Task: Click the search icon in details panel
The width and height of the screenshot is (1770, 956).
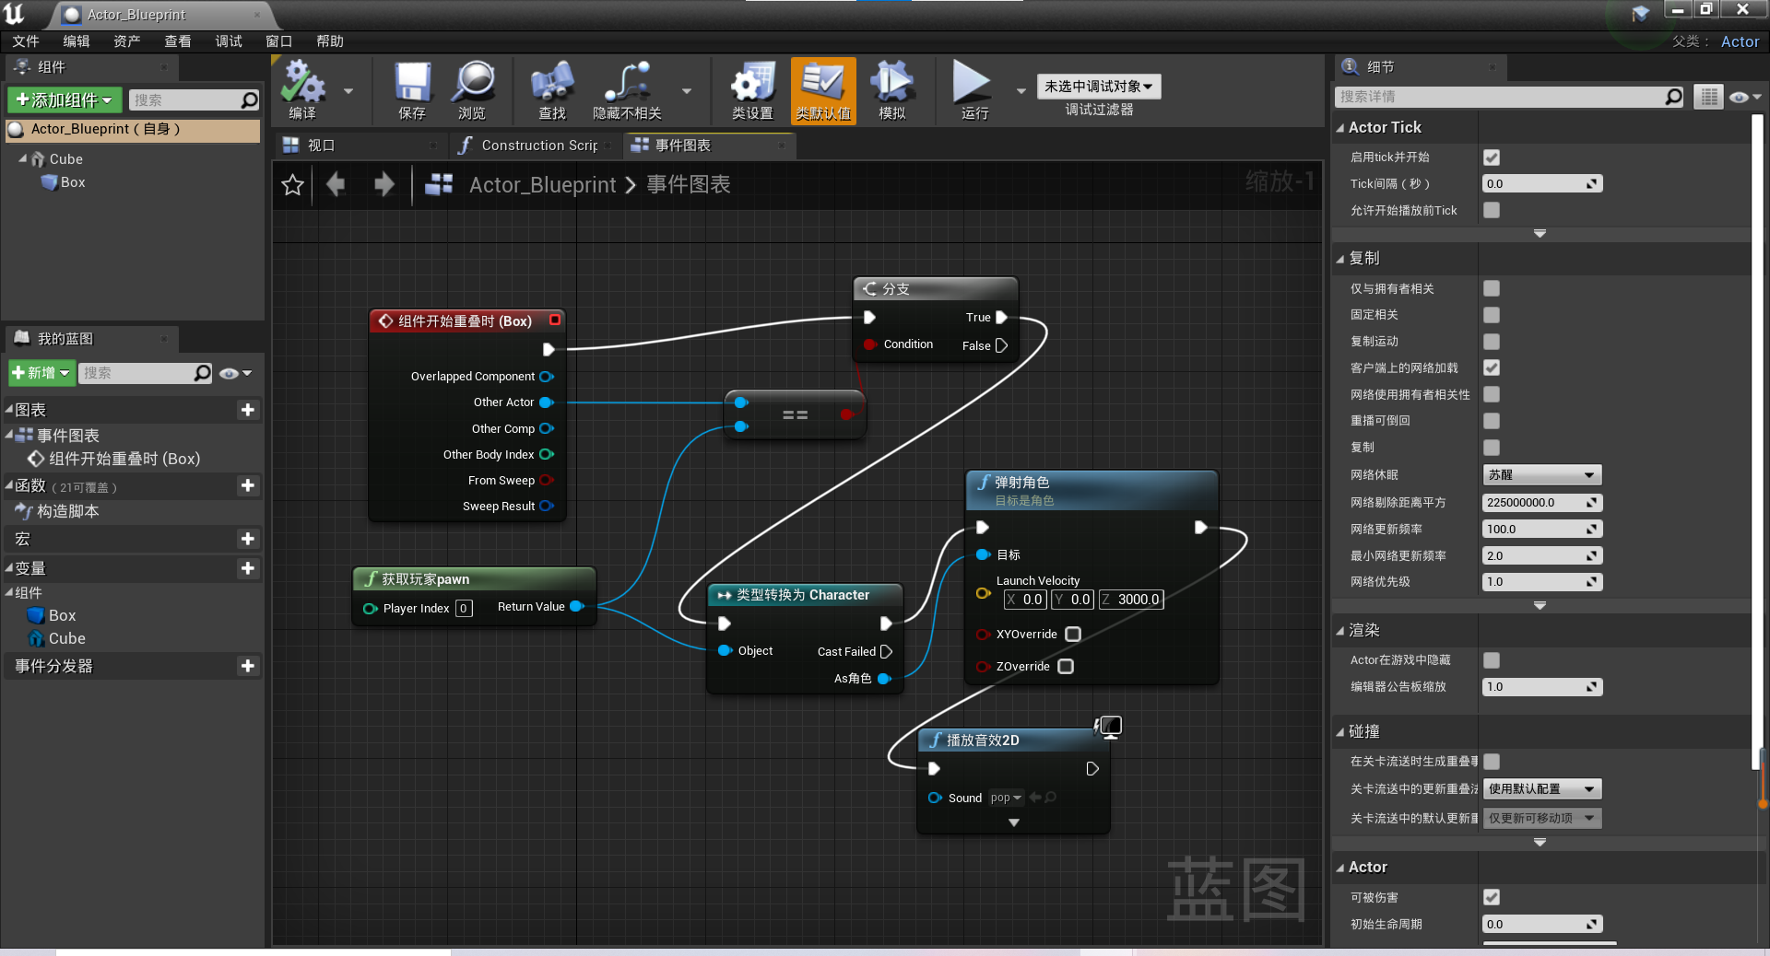Action: tap(1674, 97)
